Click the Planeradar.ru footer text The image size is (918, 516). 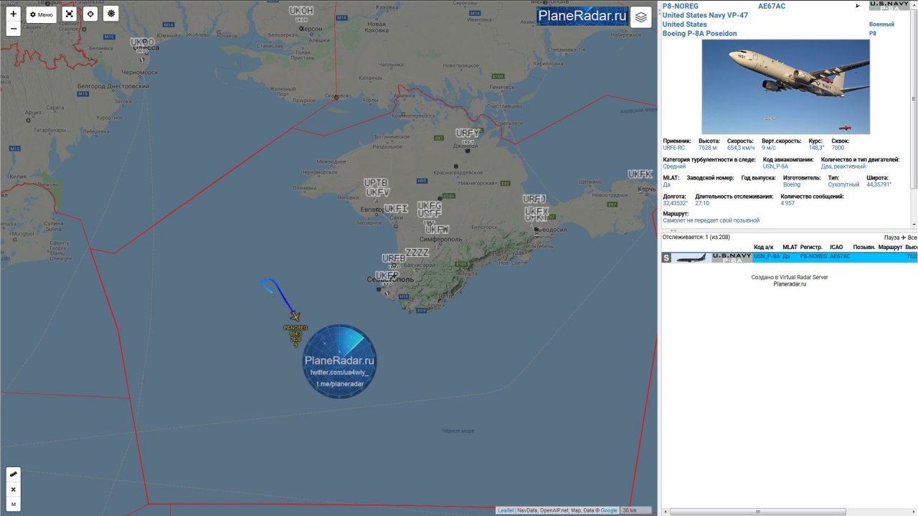(790, 283)
